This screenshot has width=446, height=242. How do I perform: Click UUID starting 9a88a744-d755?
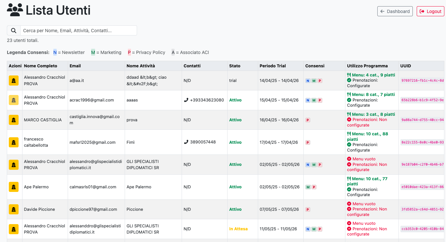[423, 120]
